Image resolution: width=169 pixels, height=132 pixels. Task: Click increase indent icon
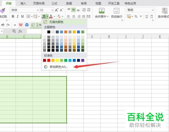(89, 10)
